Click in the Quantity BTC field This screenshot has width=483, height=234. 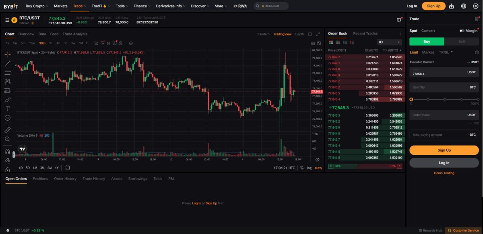click(x=444, y=87)
